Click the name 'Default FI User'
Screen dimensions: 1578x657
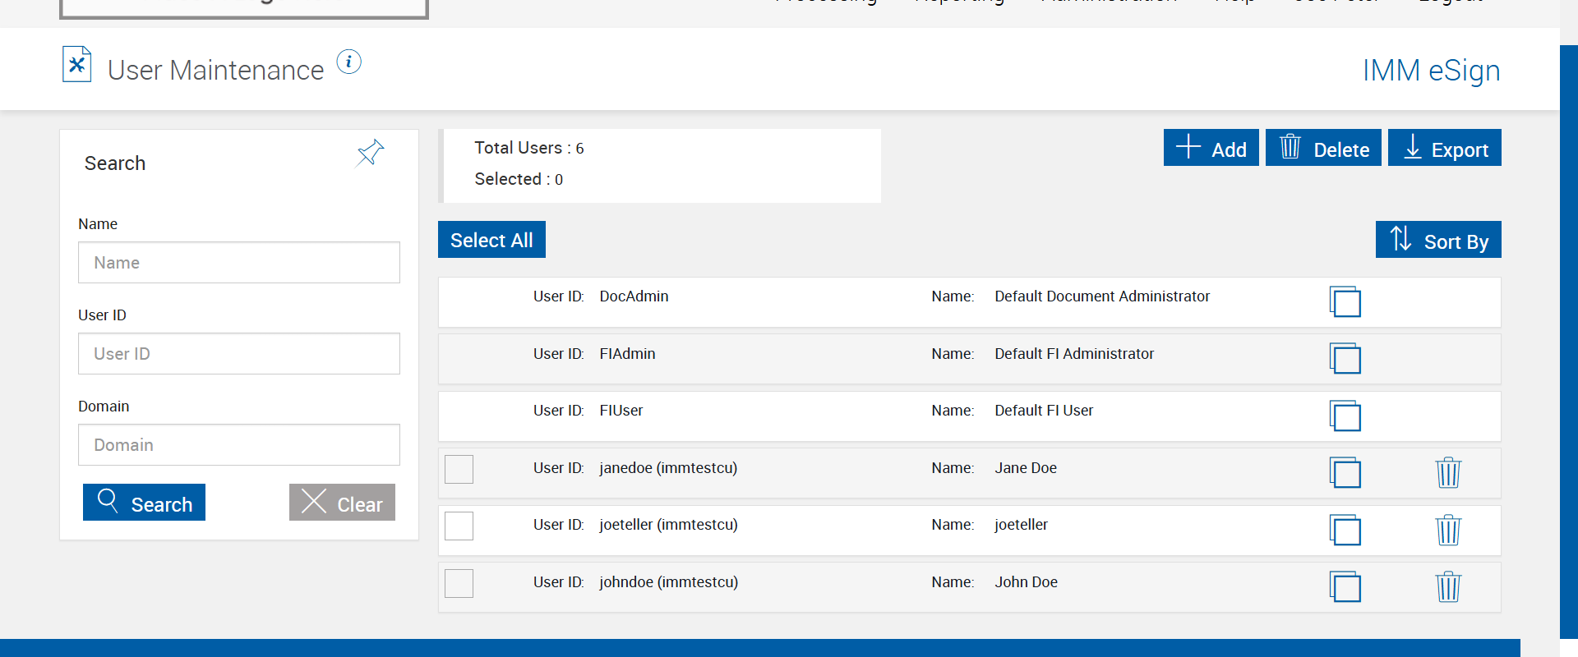tap(1044, 411)
